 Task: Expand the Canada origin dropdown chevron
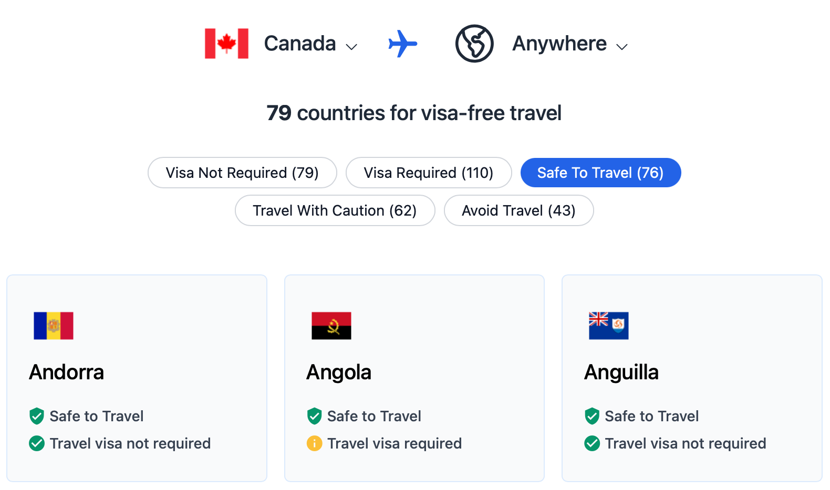[x=351, y=47]
